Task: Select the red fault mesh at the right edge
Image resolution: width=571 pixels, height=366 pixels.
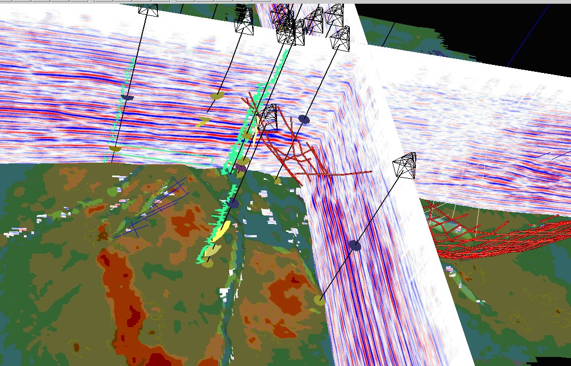Action: point(496,230)
